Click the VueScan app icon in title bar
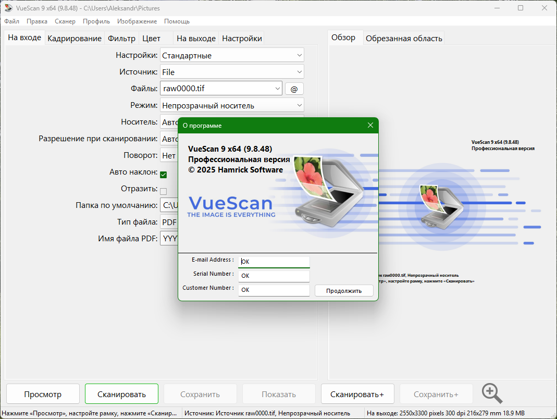557x419 pixels. point(8,8)
